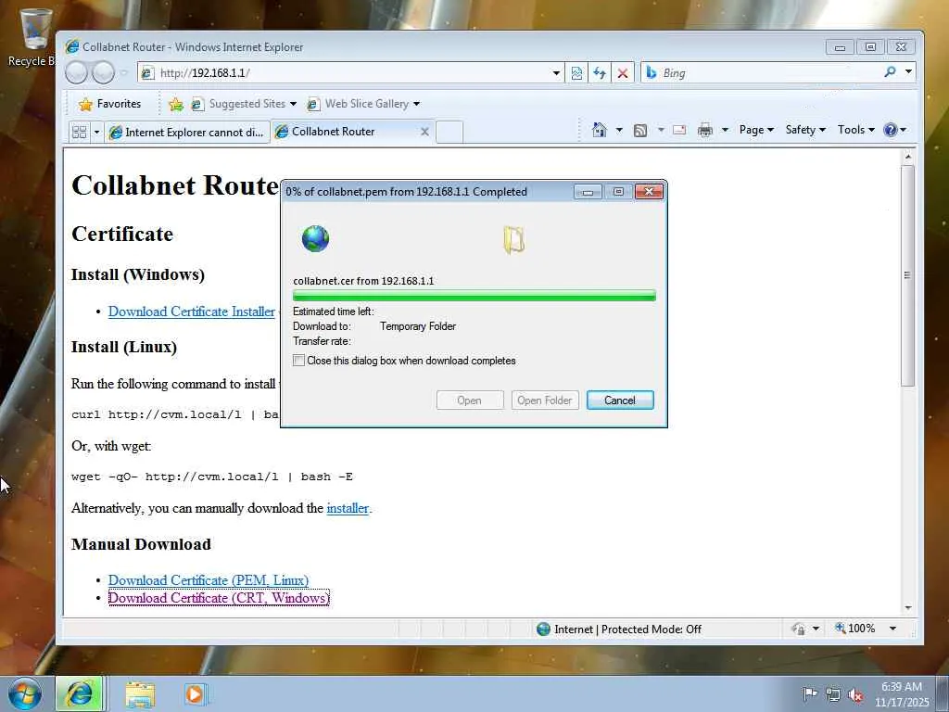Switch to Internet Explorer cannot display tab
The image size is (949, 712).
point(187,132)
